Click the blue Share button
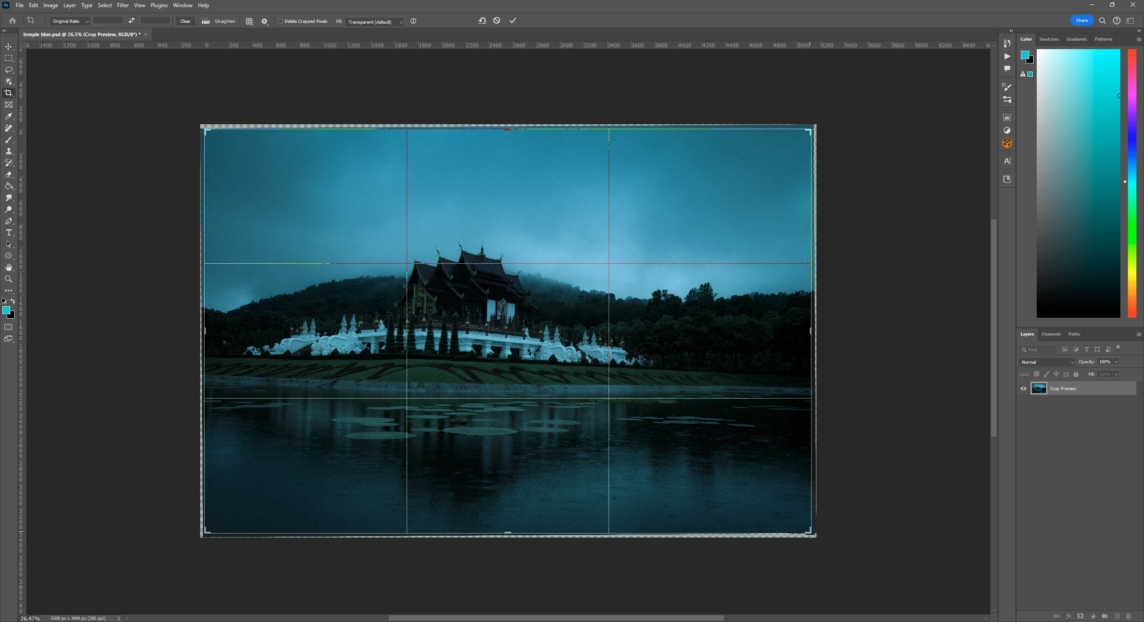The width and height of the screenshot is (1144, 622). pos(1081,21)
